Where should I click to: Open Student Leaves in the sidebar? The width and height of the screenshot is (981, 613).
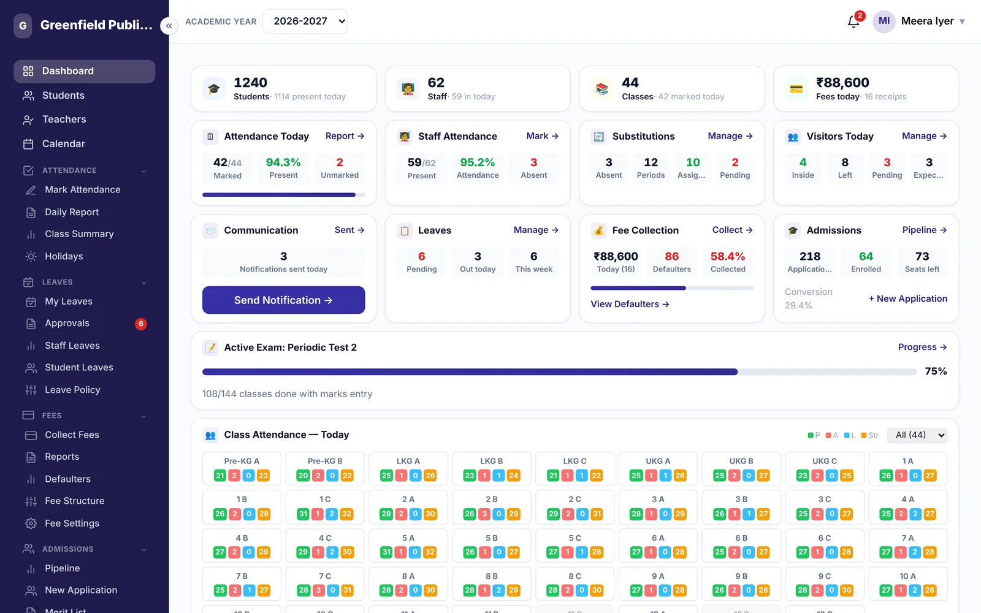click(x=85, y=368)
